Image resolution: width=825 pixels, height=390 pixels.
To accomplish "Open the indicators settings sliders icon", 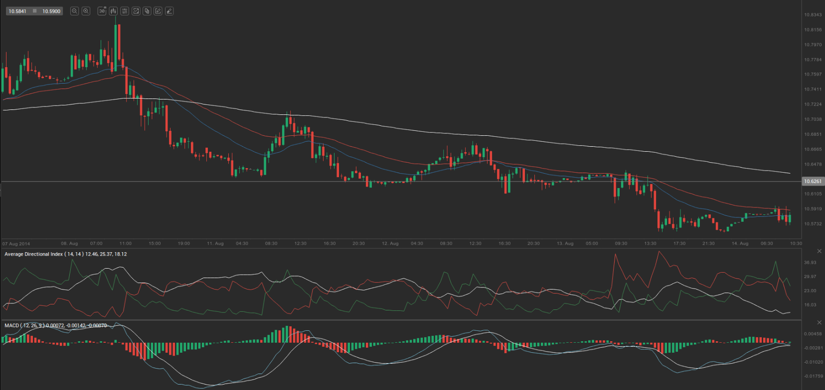I will (125, 11).
